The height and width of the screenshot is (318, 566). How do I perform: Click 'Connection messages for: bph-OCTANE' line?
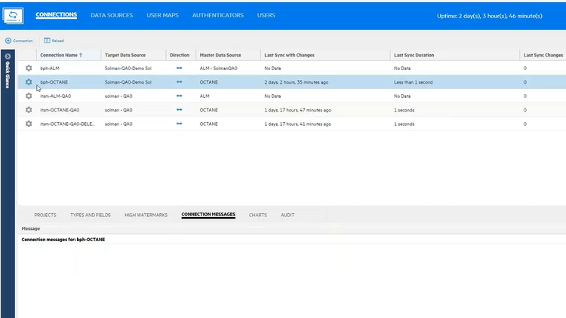click(x=63, y=240)
